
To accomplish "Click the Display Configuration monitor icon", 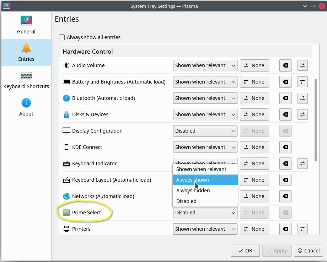I will [66, 131].
